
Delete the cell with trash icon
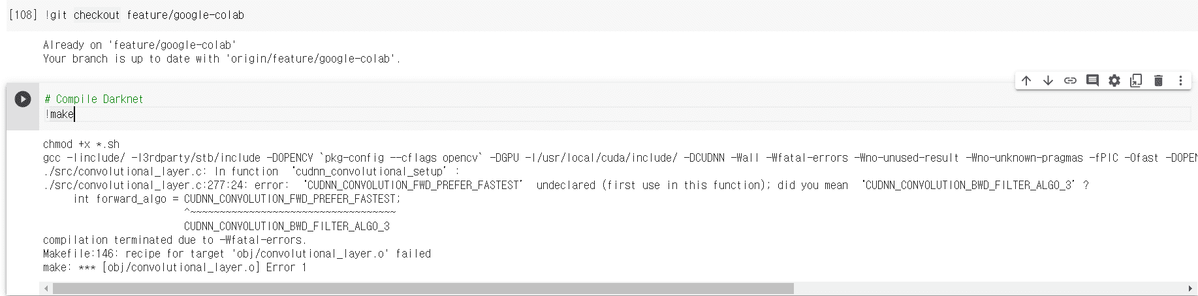[1159, 81]
